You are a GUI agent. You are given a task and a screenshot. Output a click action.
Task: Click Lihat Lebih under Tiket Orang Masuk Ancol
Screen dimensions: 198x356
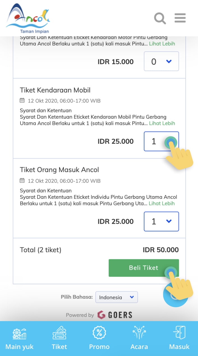pyautogui.click(x=162, y=203)
